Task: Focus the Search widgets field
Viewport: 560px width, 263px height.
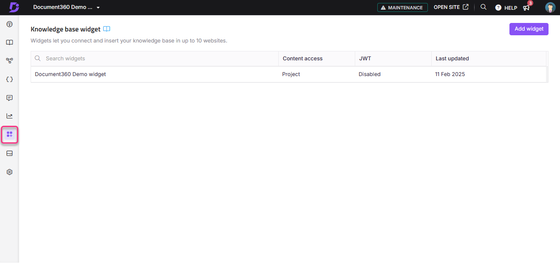Action: pyautogui.click(x=155, y=59)
